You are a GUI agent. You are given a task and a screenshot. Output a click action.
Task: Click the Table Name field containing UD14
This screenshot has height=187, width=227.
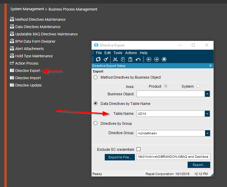point(171,114)
